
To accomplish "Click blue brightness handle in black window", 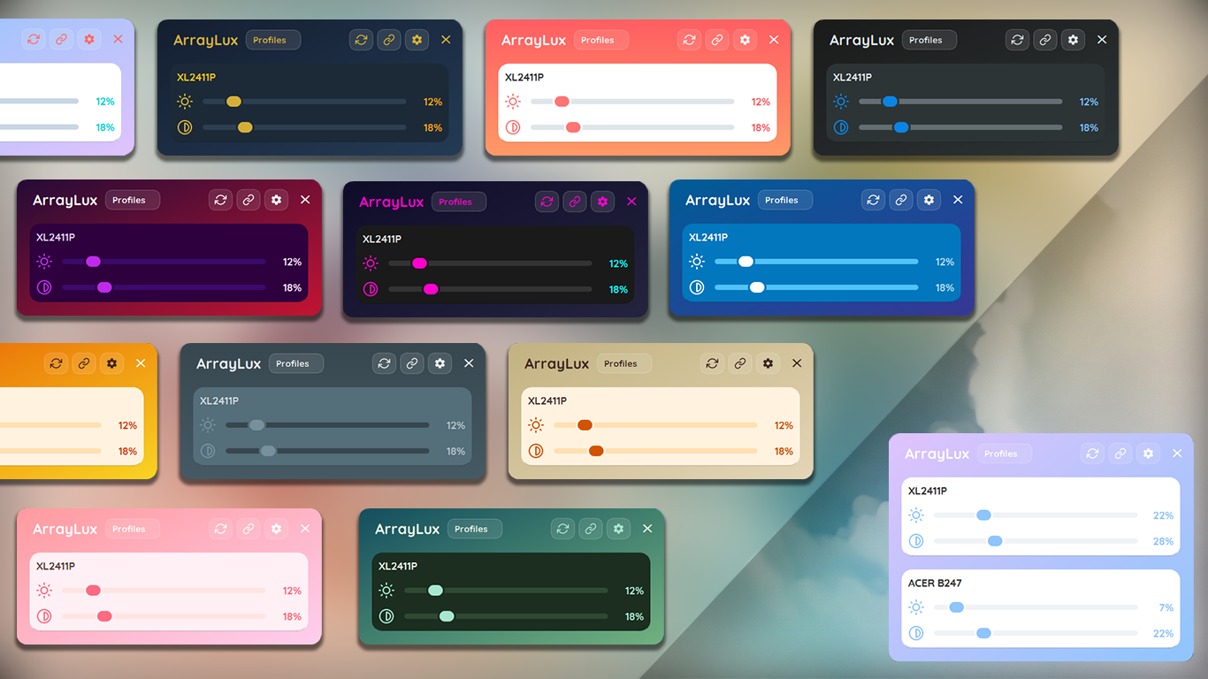I will (890, 102).
